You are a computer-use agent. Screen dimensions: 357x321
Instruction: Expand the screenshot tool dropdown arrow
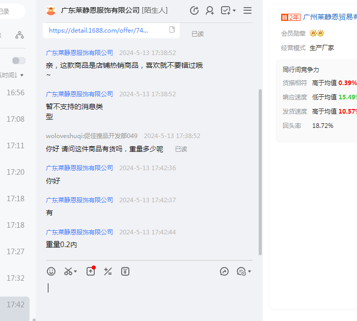tap(75, 272)
